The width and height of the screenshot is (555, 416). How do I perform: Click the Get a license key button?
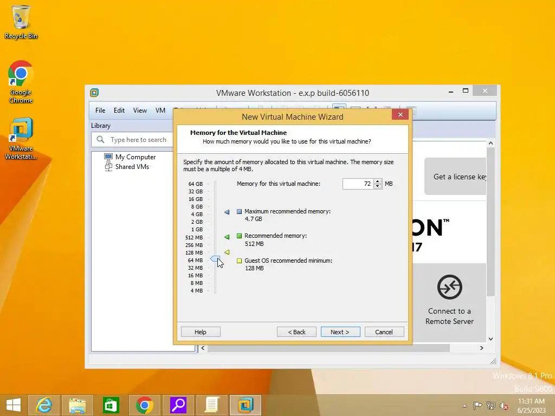(455, 177)
